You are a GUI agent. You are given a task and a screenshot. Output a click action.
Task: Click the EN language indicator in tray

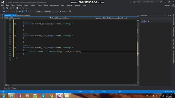147,96
